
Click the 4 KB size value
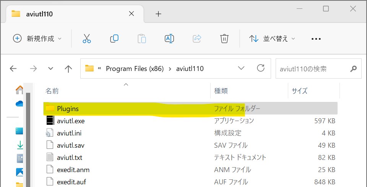pyautogui.click(x=329, y=133)
